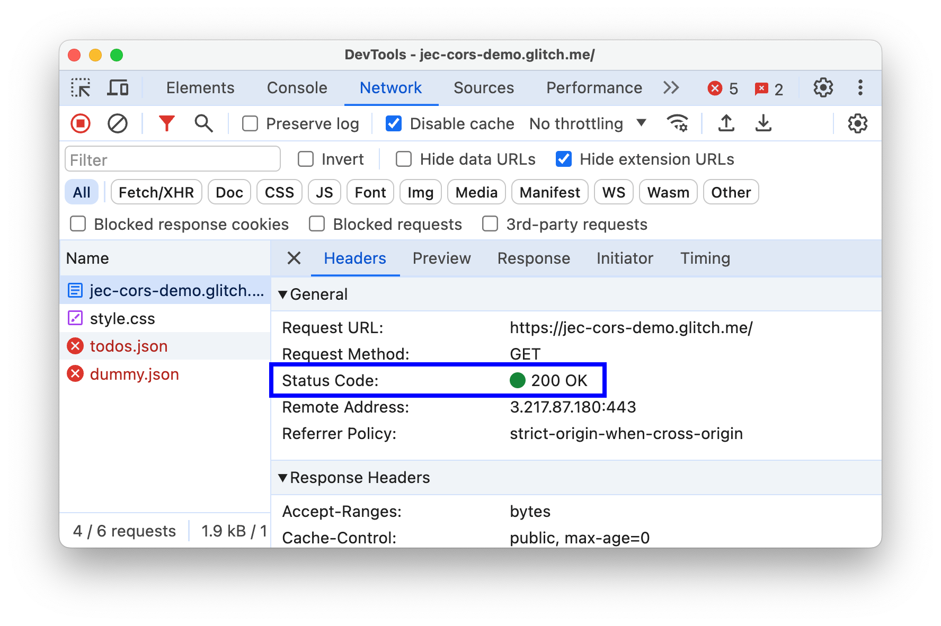Screen dimensions: 941x626
Task: Clear the network log
Action: click(x=118, y=123)
